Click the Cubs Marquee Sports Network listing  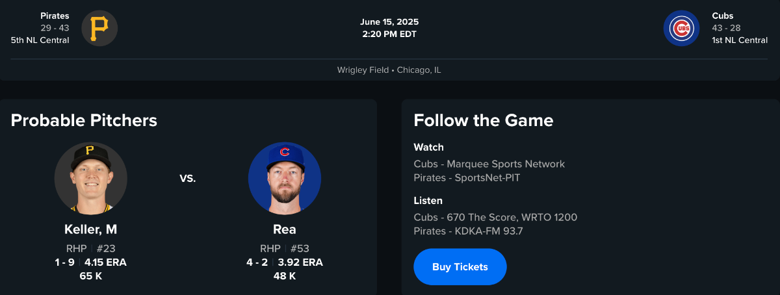(489, 164)
